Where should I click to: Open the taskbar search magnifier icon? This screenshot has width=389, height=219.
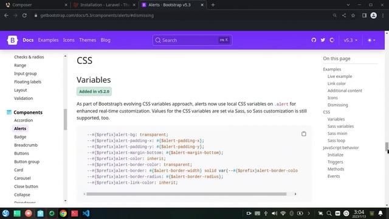(x=329, y=214)
